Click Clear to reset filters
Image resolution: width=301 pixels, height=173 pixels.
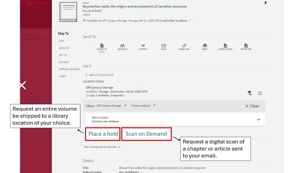[x=252, y=106]
